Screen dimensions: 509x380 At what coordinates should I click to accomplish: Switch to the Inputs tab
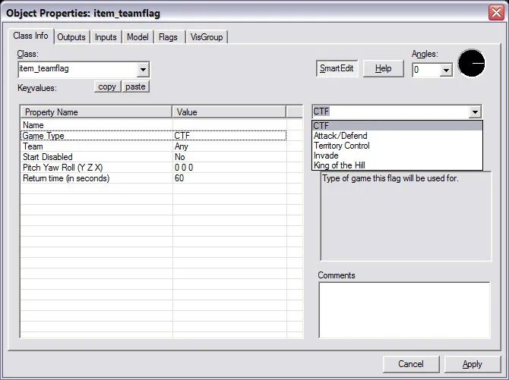pos(106,37)
